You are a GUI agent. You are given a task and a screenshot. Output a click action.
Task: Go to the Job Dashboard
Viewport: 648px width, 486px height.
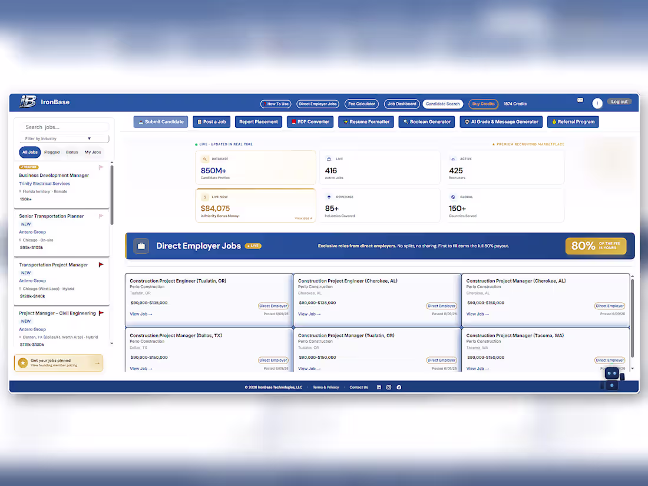(402, 104)
